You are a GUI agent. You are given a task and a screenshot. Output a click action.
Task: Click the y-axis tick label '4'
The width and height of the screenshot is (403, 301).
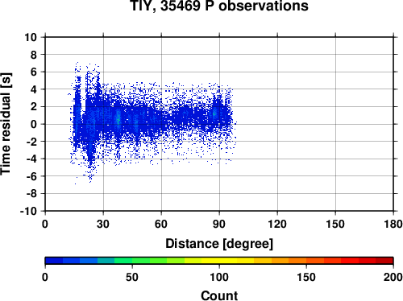34,89
